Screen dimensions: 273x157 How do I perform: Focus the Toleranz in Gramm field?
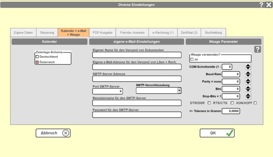point(231,111)
